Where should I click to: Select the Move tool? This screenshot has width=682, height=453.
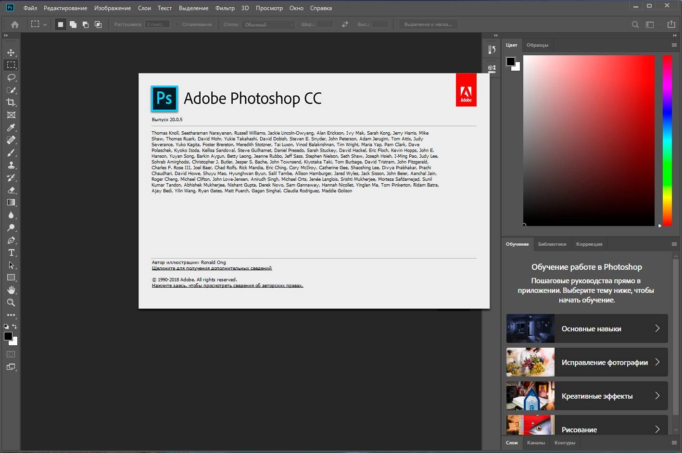click(11, 52)
